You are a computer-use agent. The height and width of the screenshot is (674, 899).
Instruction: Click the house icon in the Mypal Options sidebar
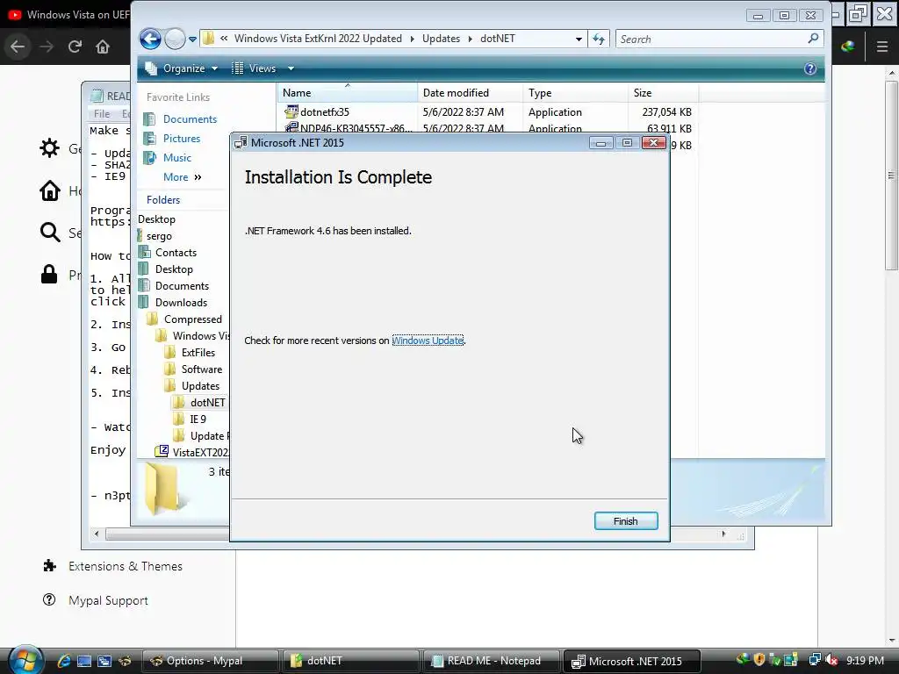point(49,190)
